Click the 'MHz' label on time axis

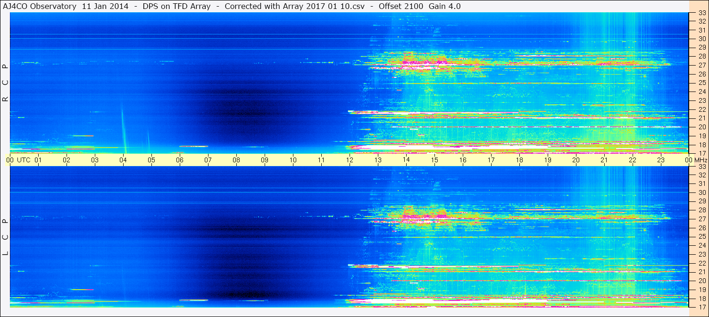(x=700, y=160)
